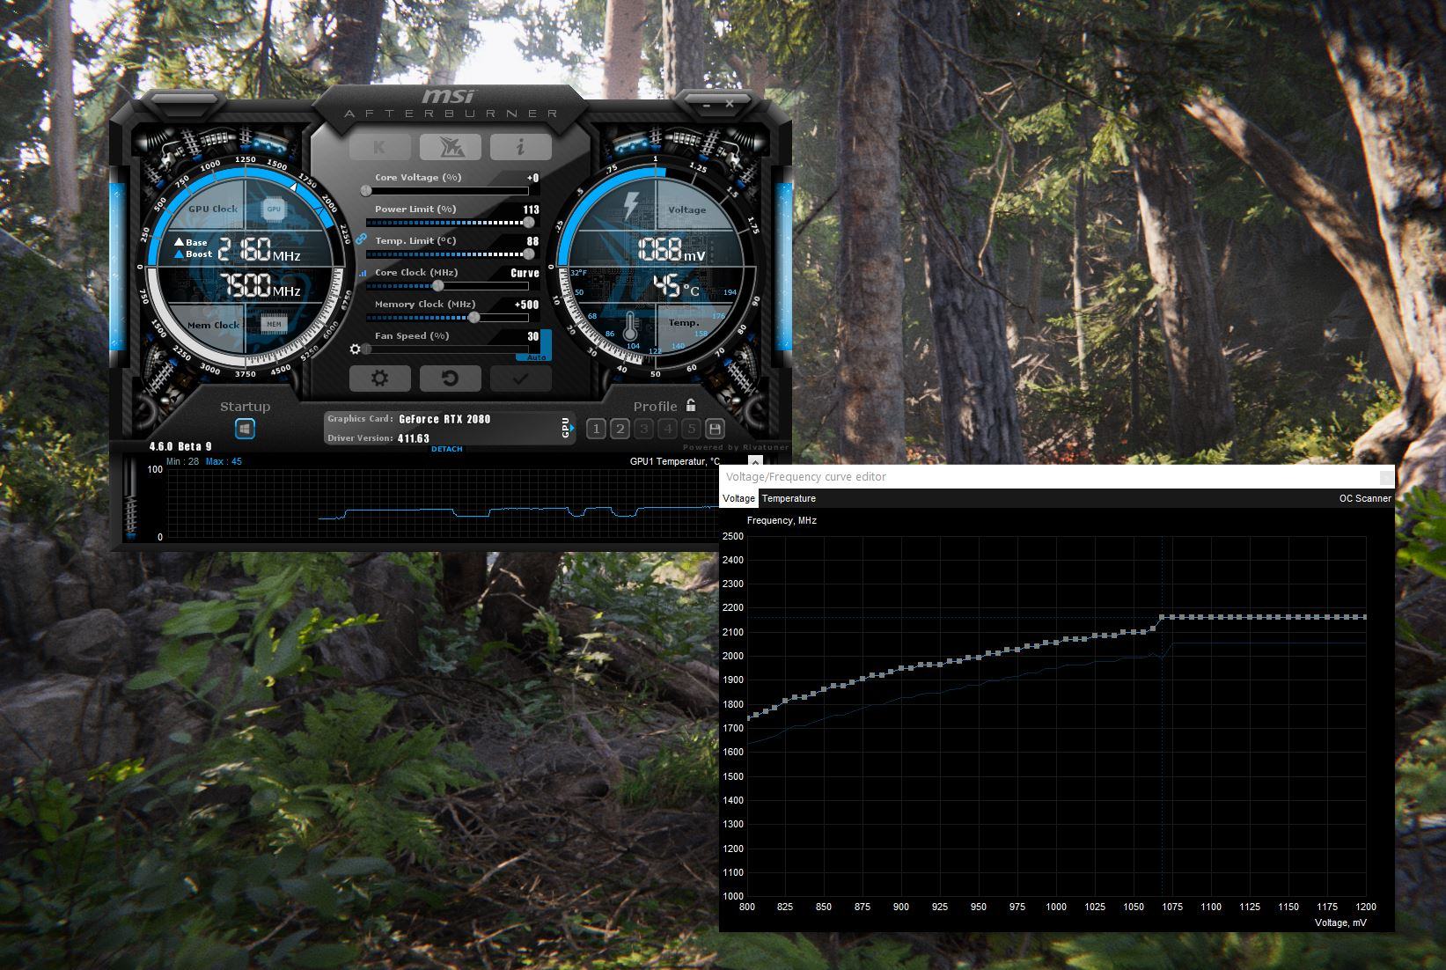1446x970 pixels.
Task: Minimize the Afterburner window
Action: (x=706, y=104)
